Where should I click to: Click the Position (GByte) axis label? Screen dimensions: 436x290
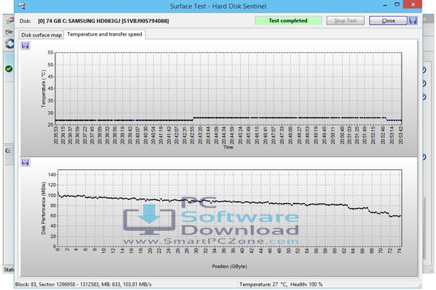point(230,266)
